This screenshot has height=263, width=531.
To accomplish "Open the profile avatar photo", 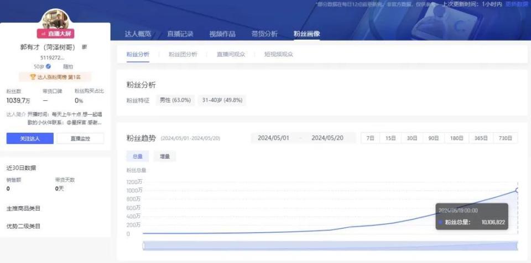I will tap(55, 20).
